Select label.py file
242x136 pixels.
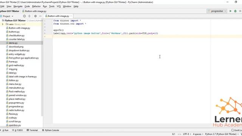click(x=12, y=73)
